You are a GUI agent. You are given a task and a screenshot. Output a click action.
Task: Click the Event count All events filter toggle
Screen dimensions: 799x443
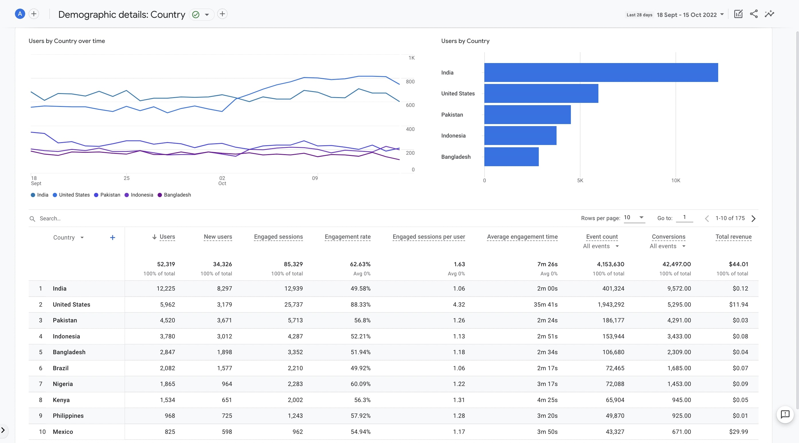pyautogui.click(x=600, y=247)
